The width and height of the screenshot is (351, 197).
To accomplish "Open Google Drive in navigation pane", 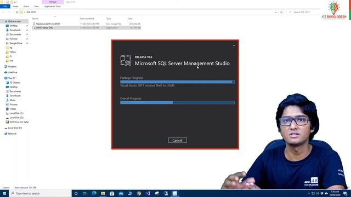I will [x=16, y=43].
